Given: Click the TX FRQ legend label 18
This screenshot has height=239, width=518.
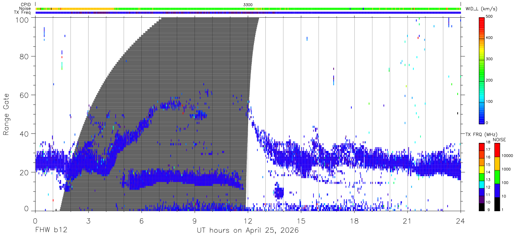Looking at the screenshot, I should click(488, 143).
